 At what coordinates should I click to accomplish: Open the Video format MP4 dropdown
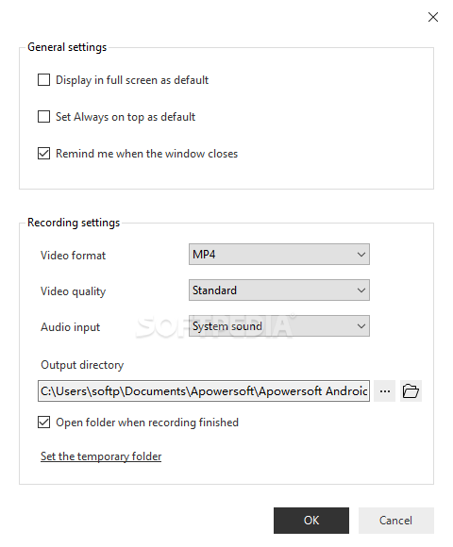tap(279, 255)
